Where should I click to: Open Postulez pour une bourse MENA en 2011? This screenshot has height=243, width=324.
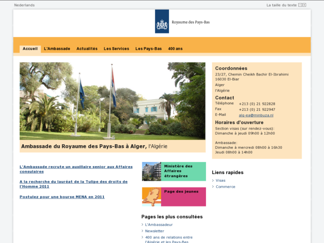62,197
